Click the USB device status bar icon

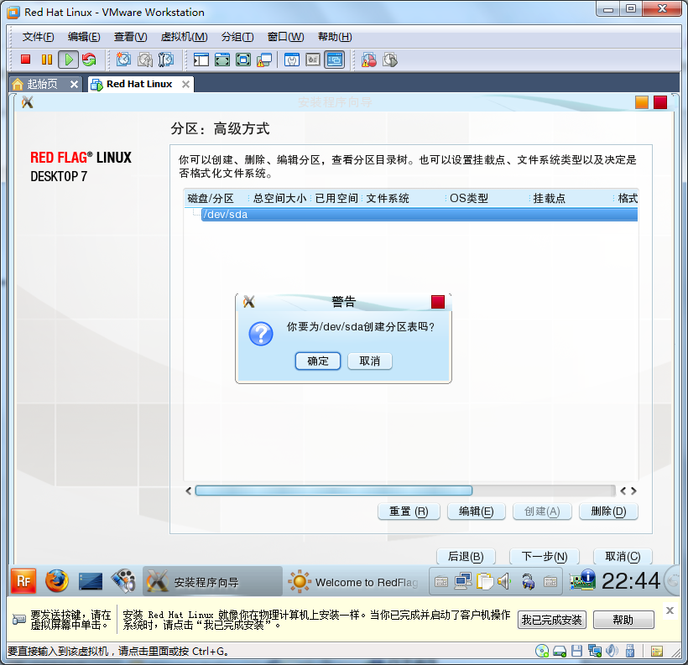tap(630, 651)
